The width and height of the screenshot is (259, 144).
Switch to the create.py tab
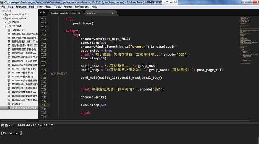[92, 13]
